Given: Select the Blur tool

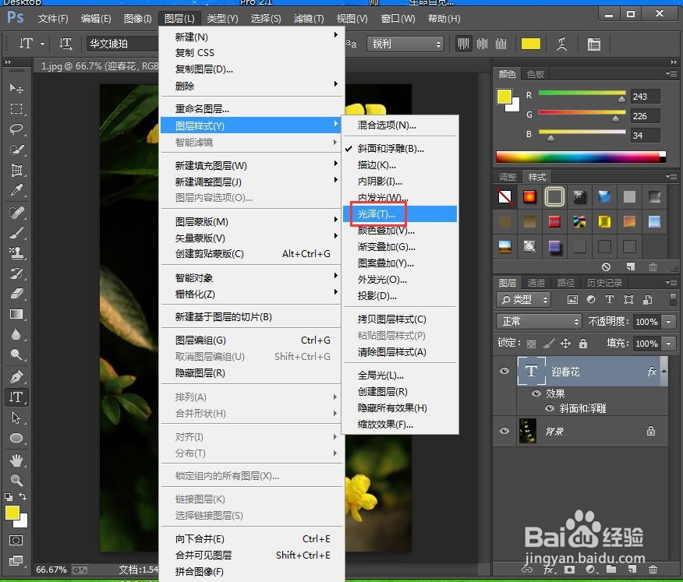Looking at the screenshot, I should coord(16,334).
